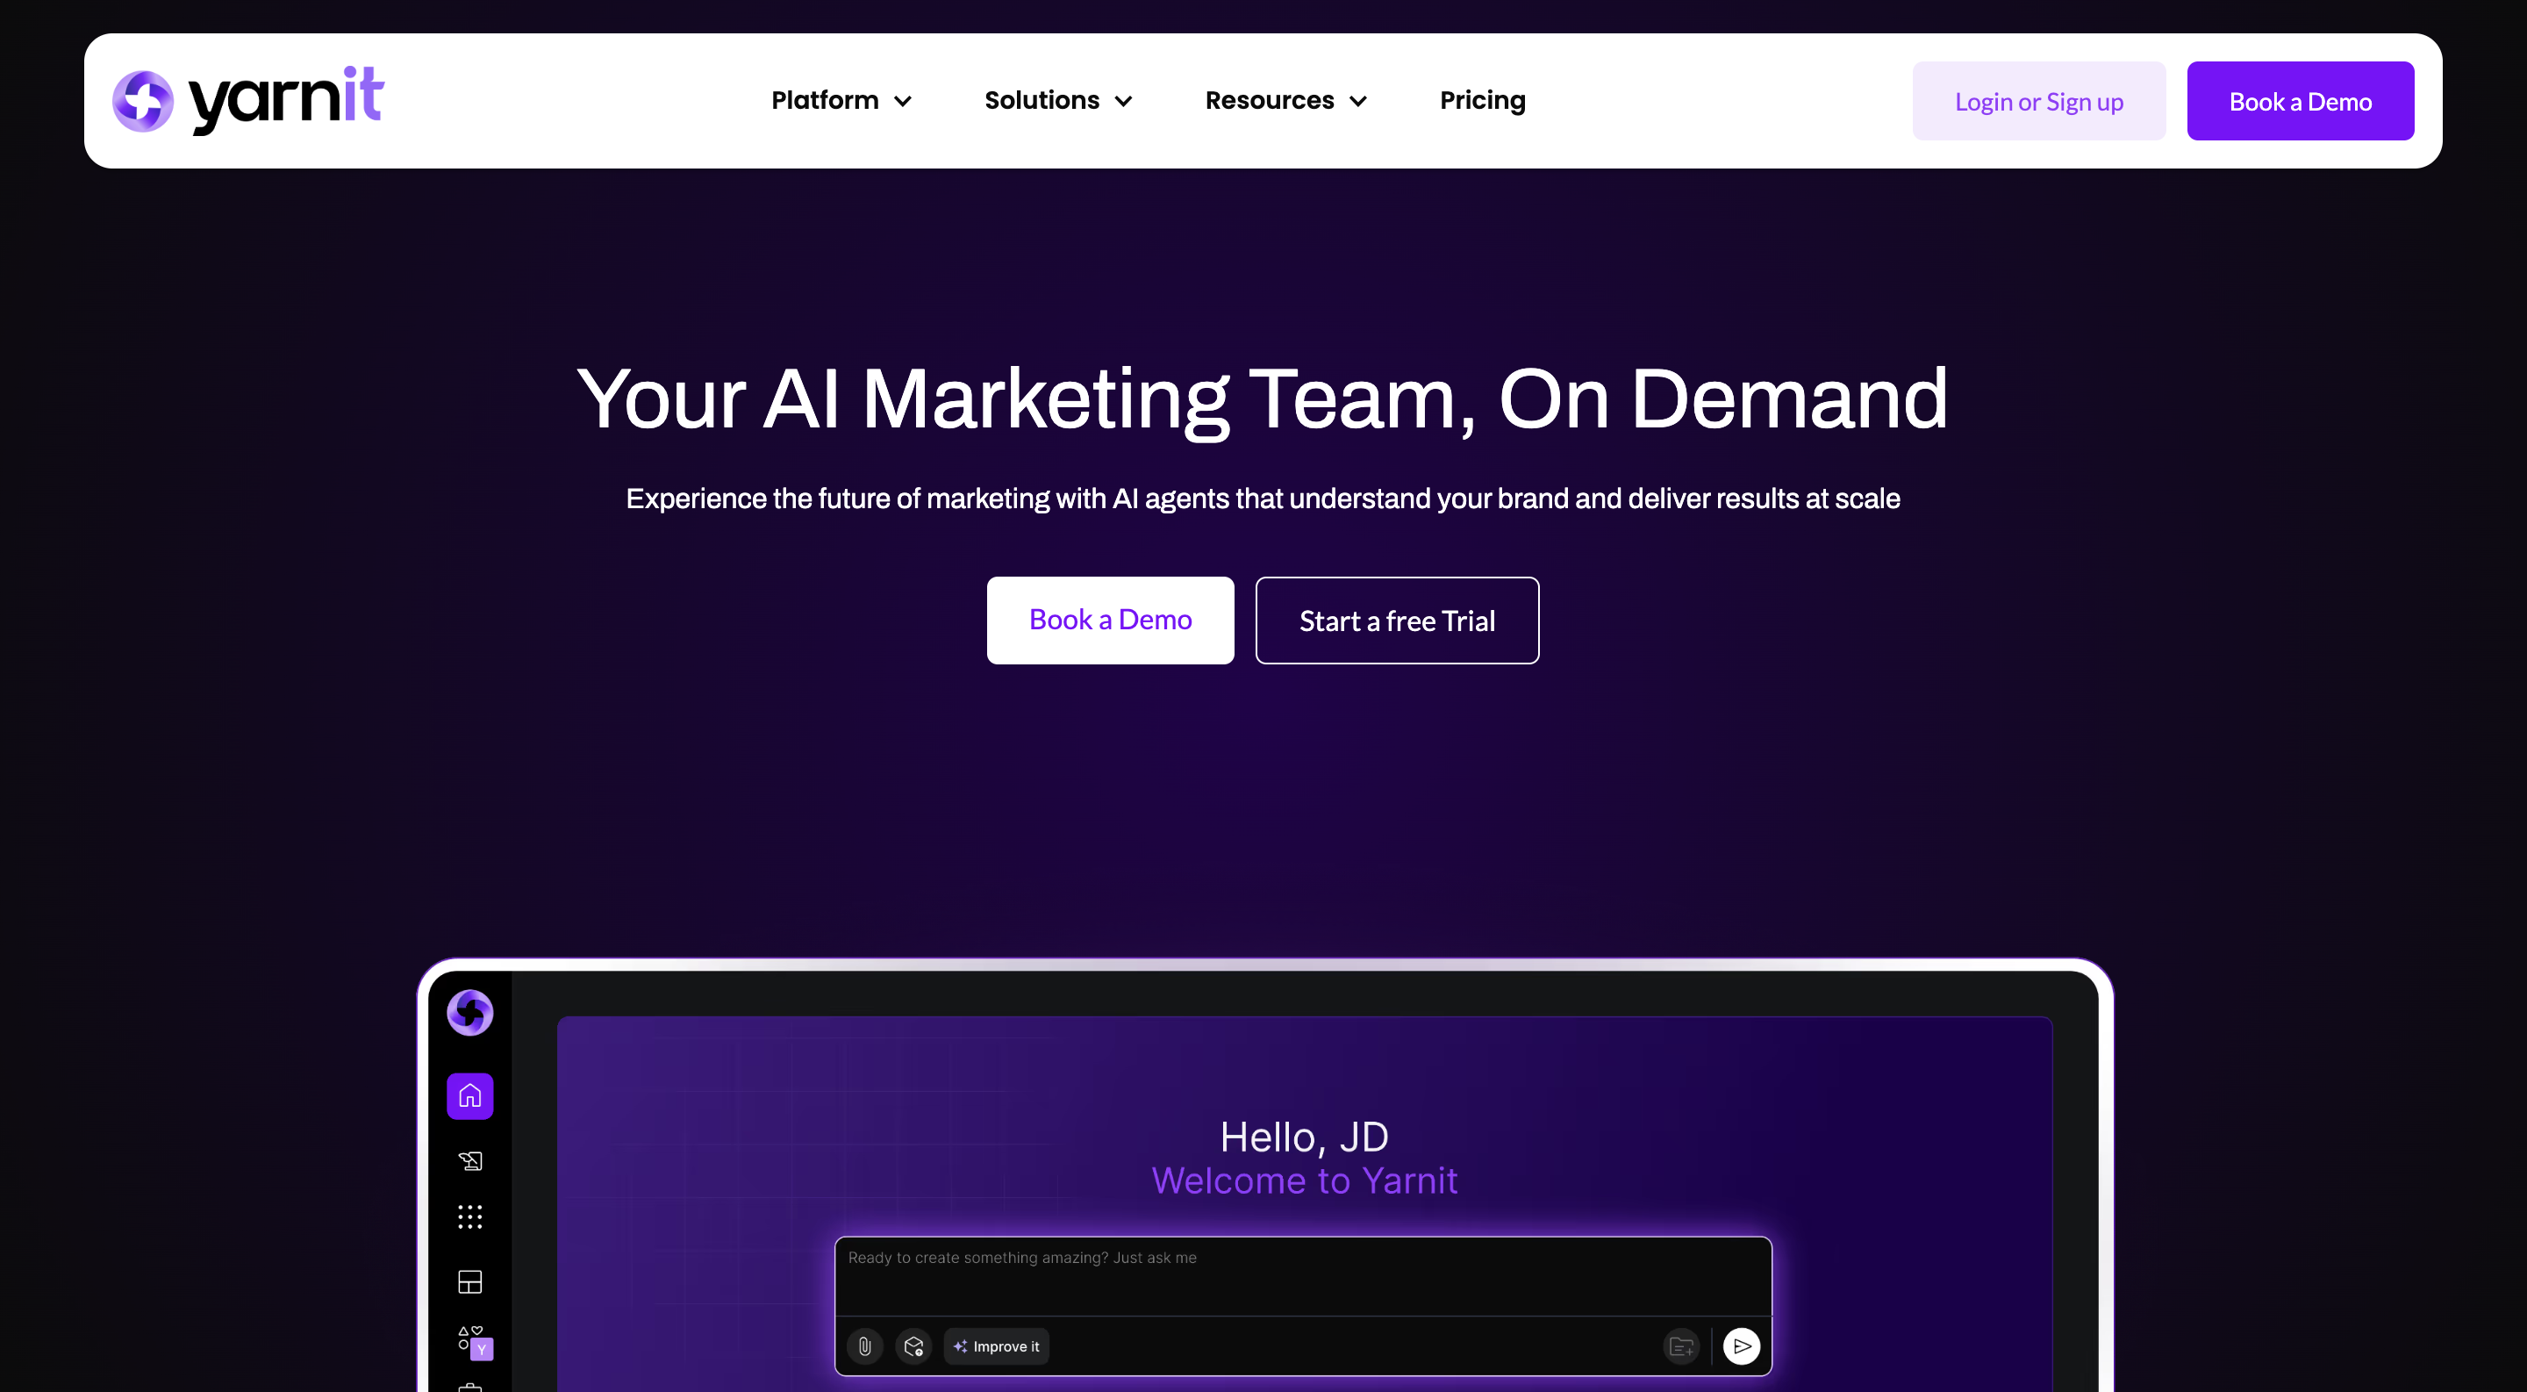The height and width of the screenshot is (1392, 2527).
Task: Expand the Platform dropdown menu
Action: coord(841,100)
